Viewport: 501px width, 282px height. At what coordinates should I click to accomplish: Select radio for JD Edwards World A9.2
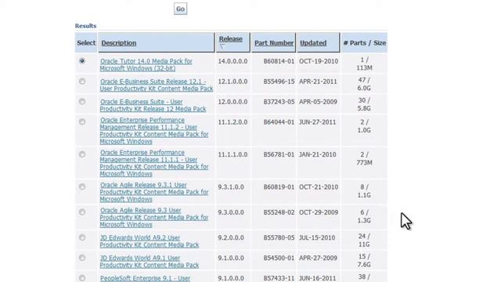click(x=82, y=237)
